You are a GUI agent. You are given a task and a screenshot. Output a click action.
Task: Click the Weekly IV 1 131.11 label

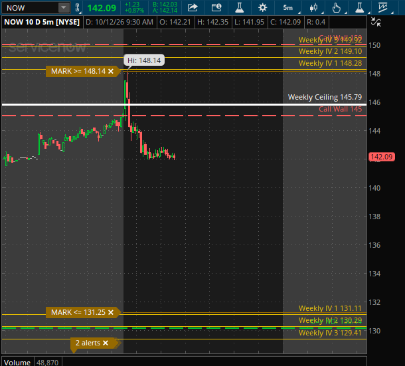[331, 308]
